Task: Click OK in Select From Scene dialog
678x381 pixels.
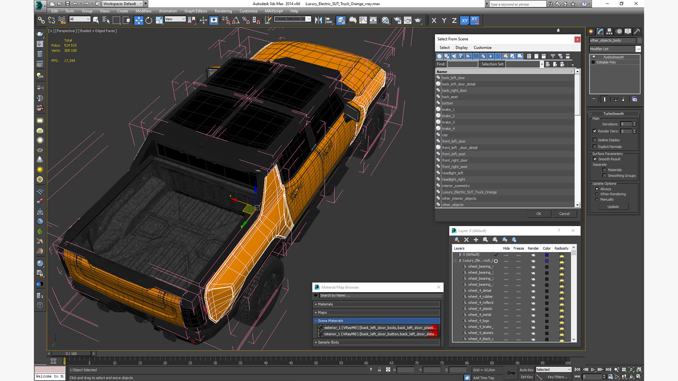Action: [539, 214]
